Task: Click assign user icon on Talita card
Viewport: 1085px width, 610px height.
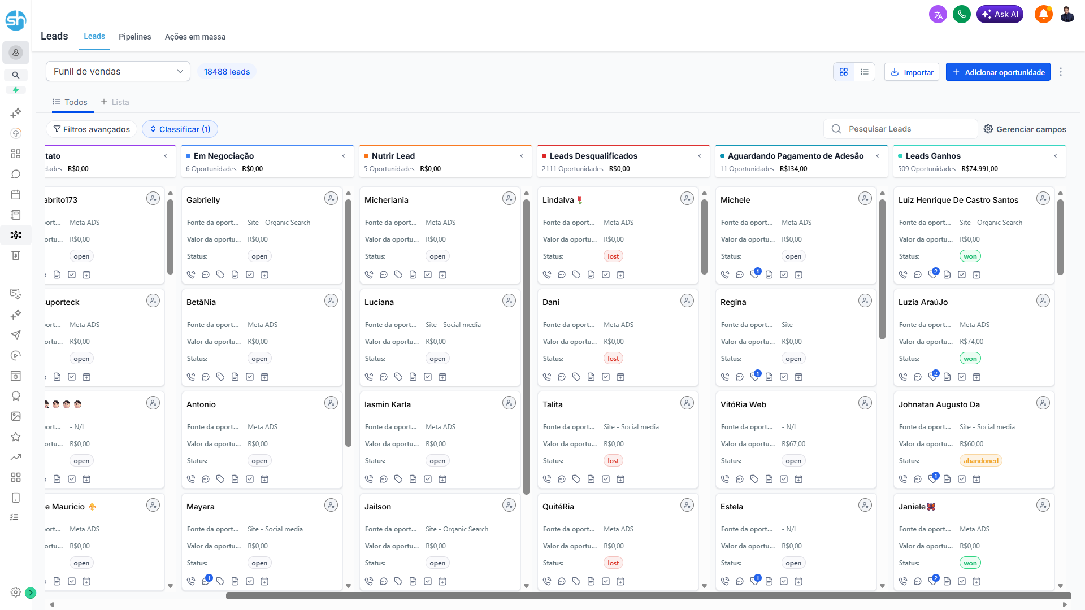Action: [x=687, y=403]
